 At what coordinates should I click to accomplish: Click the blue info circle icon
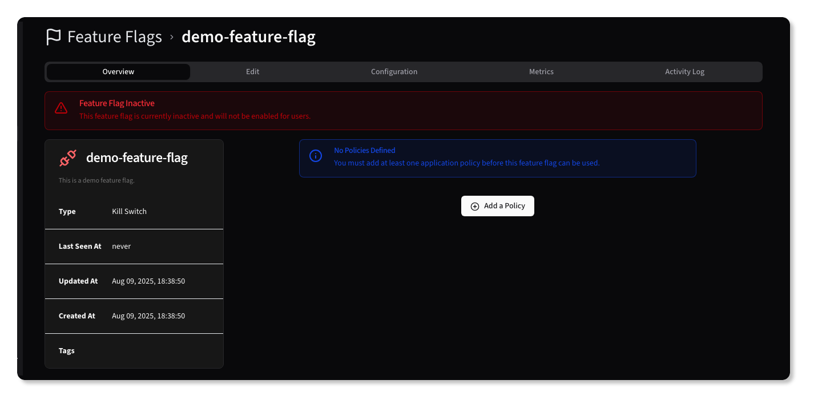pyautogui.click(x=316, y=156)
